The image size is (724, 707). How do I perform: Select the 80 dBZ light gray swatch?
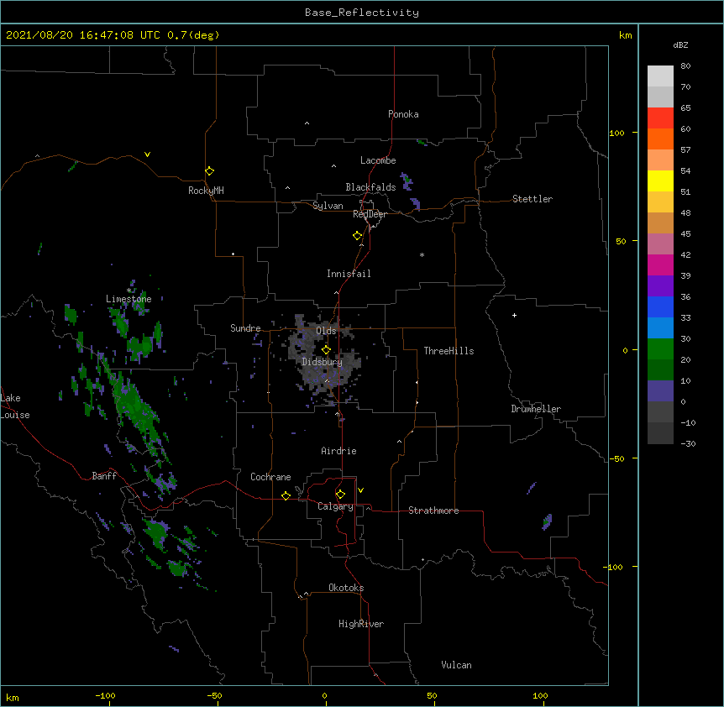[x=660, y=76]
